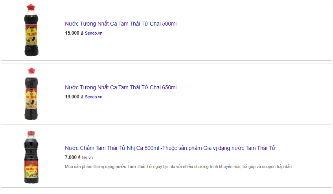Click the yellow label on the 650ml bottle
333x194 pixels.
(31, 98)
